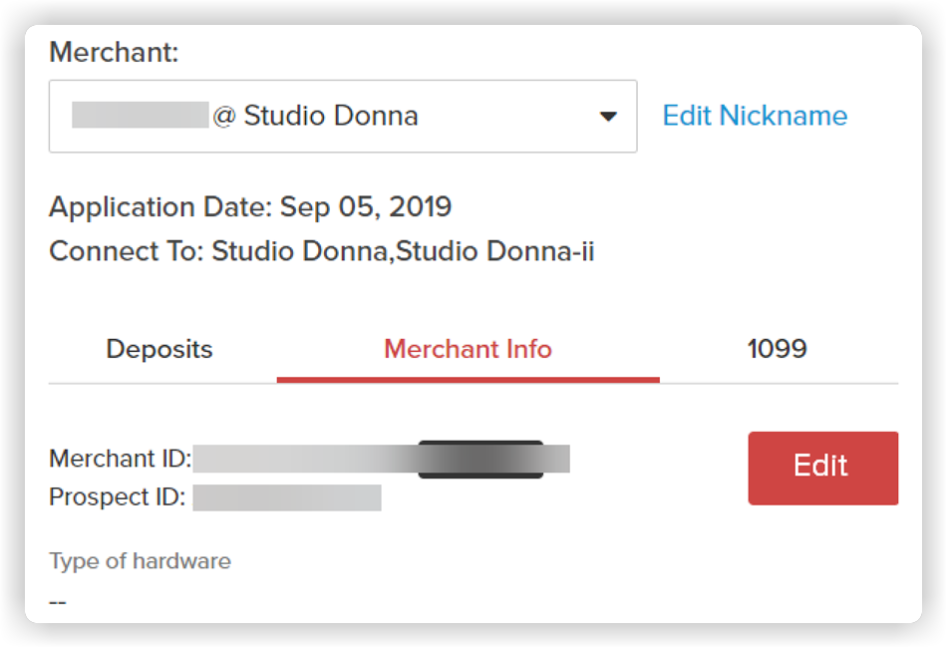Click the Merchant ID label

pyautogui.click(x=121, y=459)
